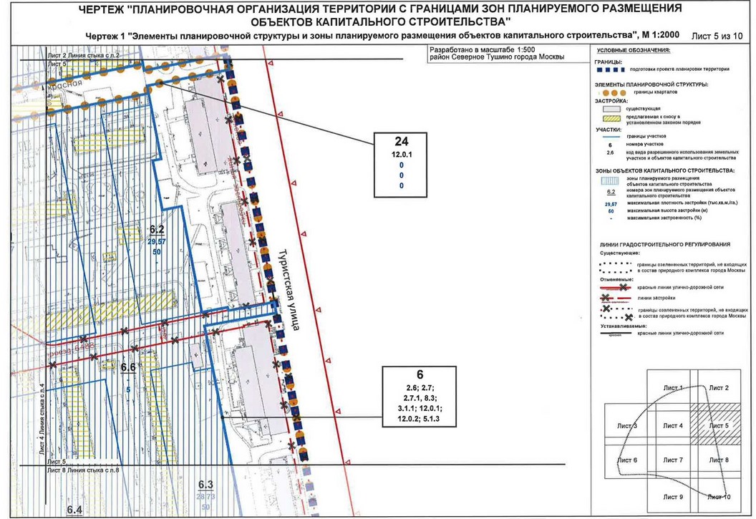Click the crossed red line cancelled symbol
Screen dimensions: 756x519
(615, 287)
